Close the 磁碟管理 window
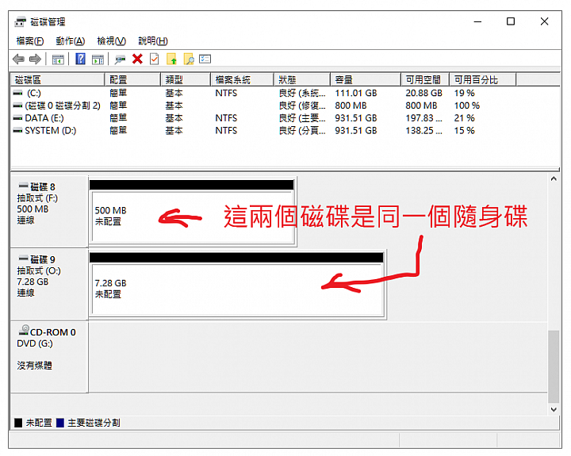The width and height of the screenshot is (571, 456). tap(544, 22)
